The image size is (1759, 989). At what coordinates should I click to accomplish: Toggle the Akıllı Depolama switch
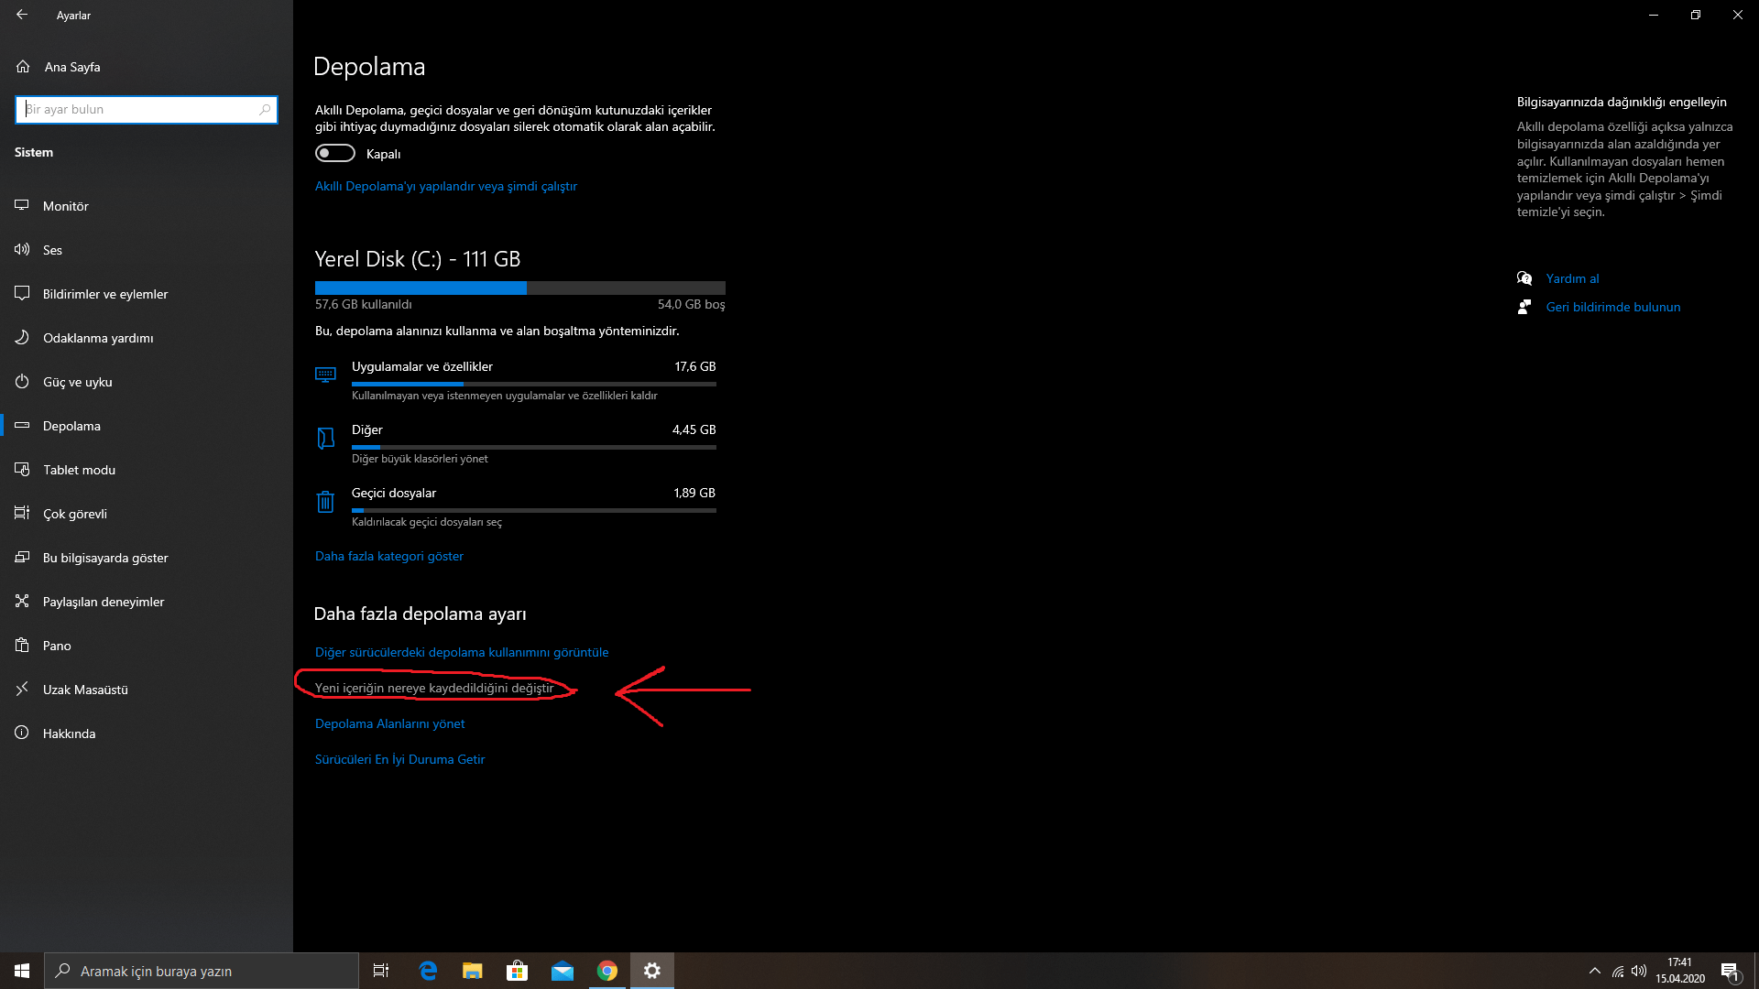click(x=334, y=153)
